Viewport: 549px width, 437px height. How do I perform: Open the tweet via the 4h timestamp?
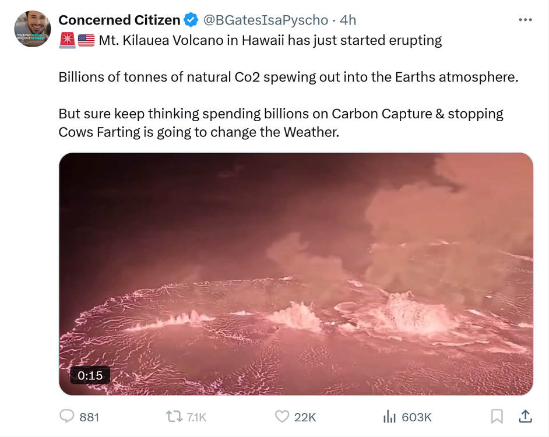[x=348, y=20]
